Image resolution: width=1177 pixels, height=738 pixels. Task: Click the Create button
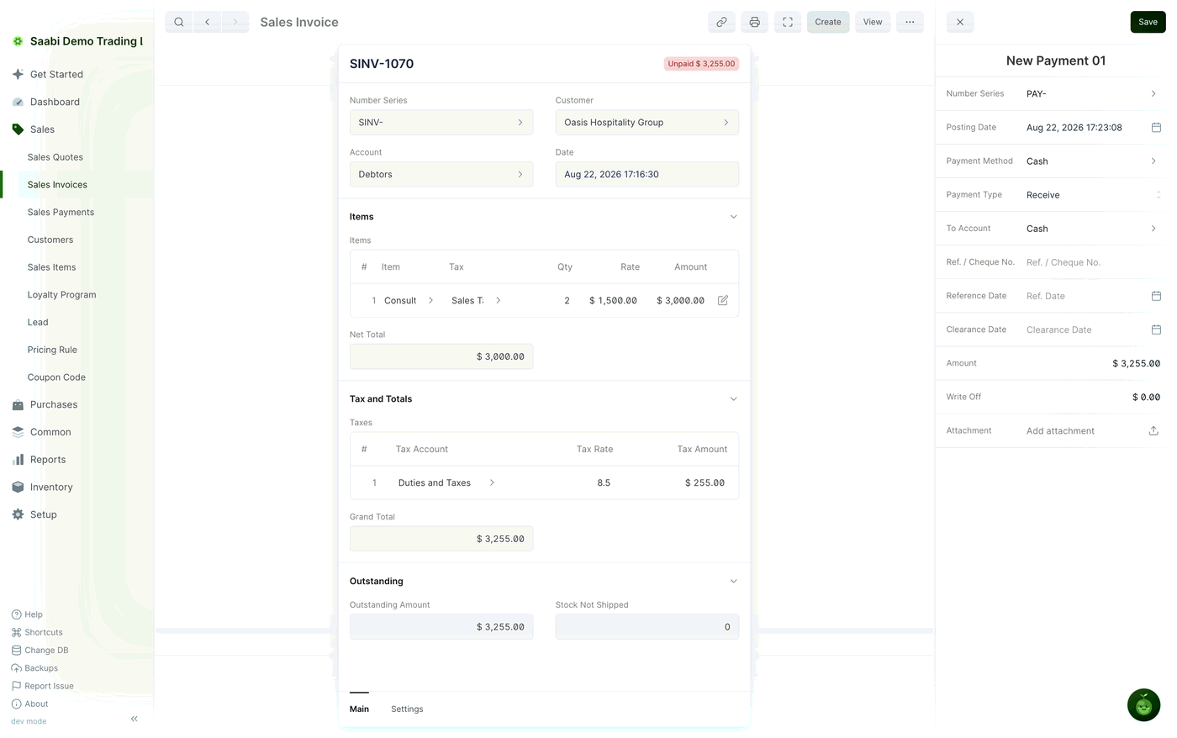[x=828, y=22]
